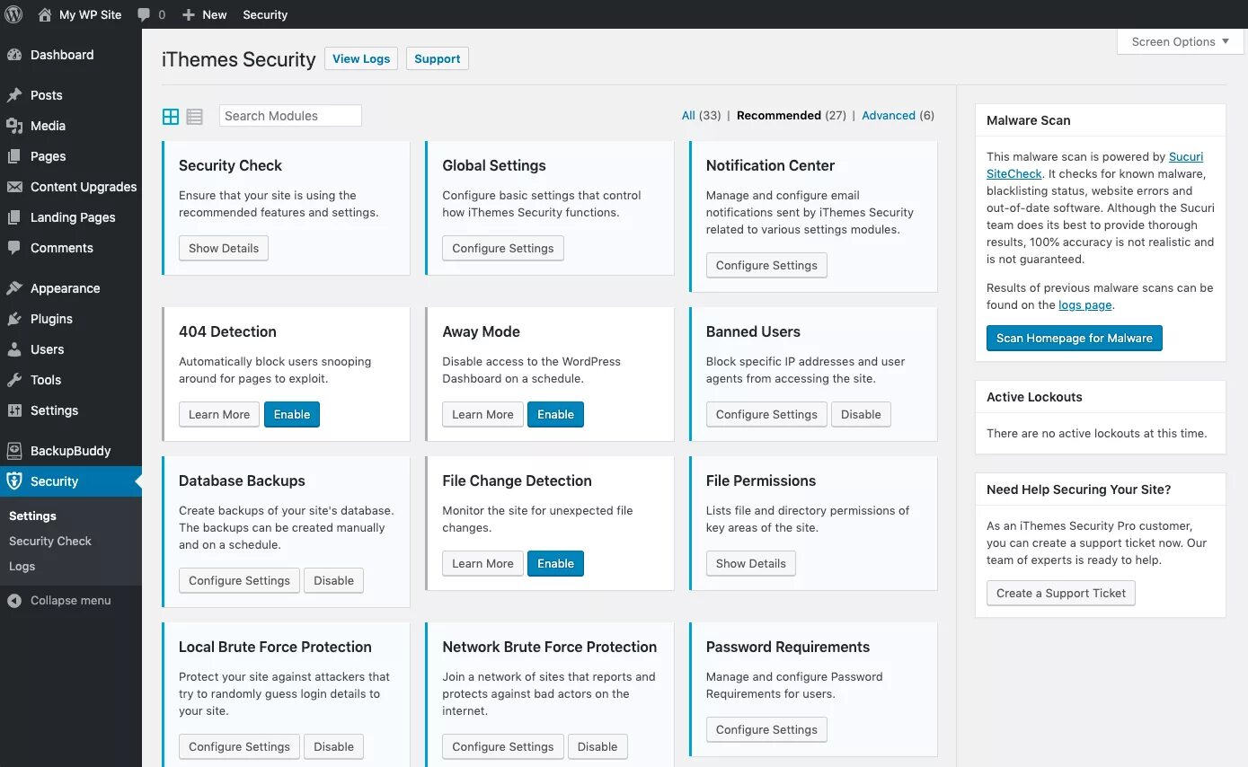The image size is (1248, 767).
Task: Click the BackupBuddy sidebar icon
Action: tap(14, 451)
